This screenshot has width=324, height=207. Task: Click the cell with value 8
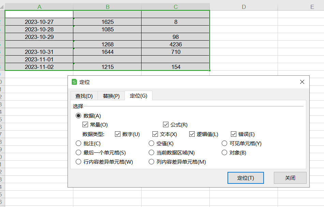point(175,22)
